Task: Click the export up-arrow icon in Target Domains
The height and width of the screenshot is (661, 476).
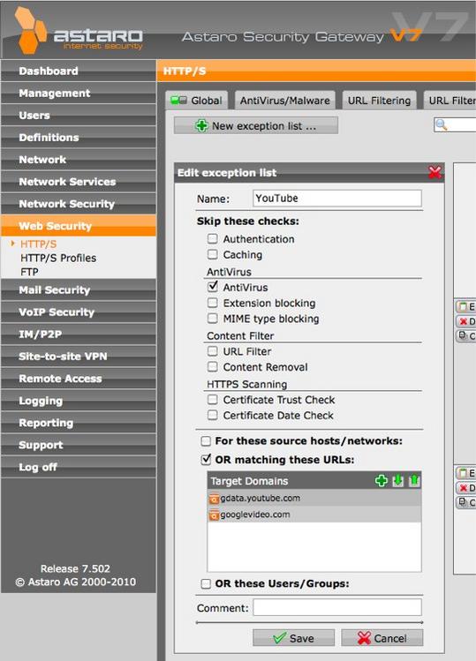Action: (x=414, y=481)
